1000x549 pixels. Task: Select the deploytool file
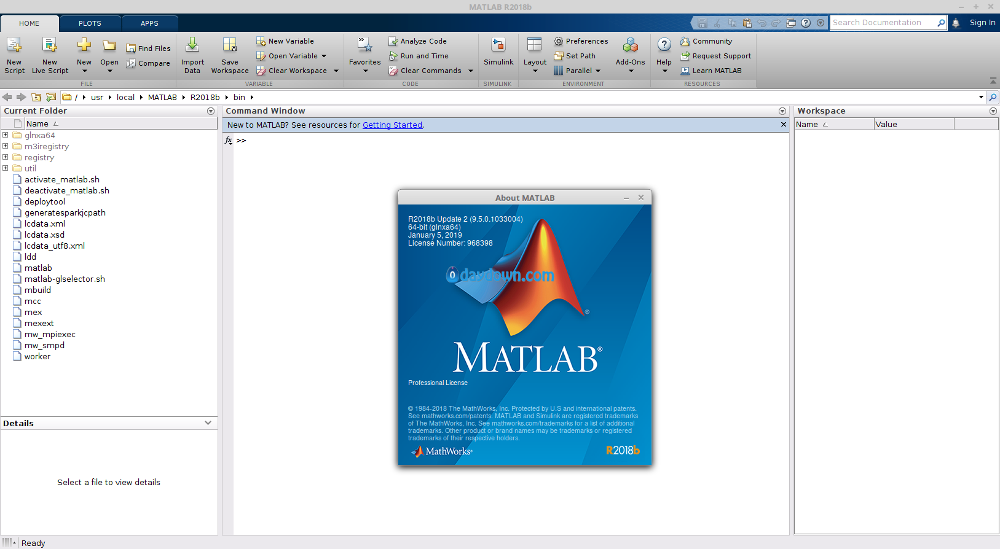point(44,202)
